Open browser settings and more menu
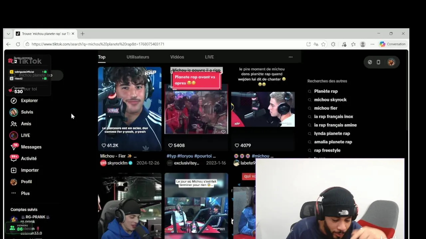 pos(372,44)
